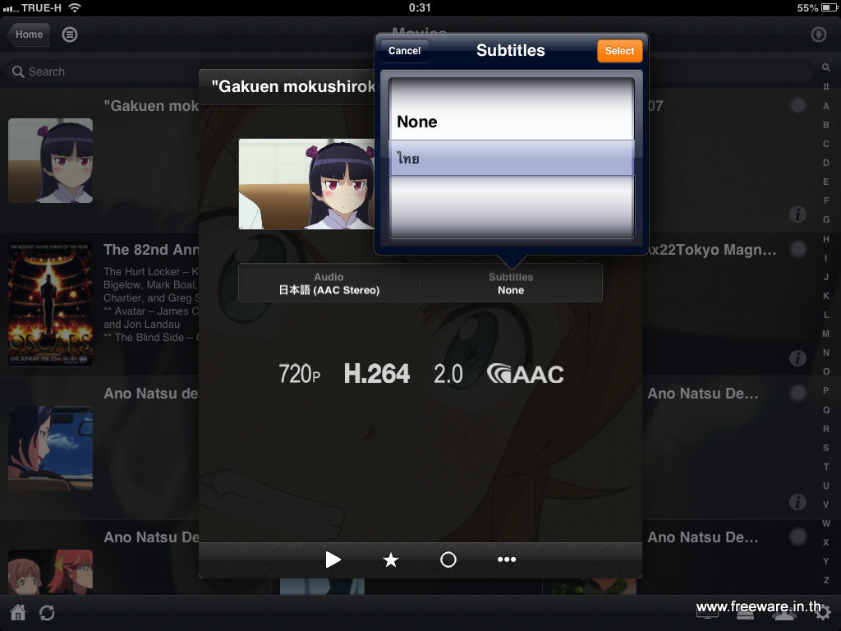Screen dimensions: 841x631
Task: Jump to letter D in index
Action: click(826, 163)
